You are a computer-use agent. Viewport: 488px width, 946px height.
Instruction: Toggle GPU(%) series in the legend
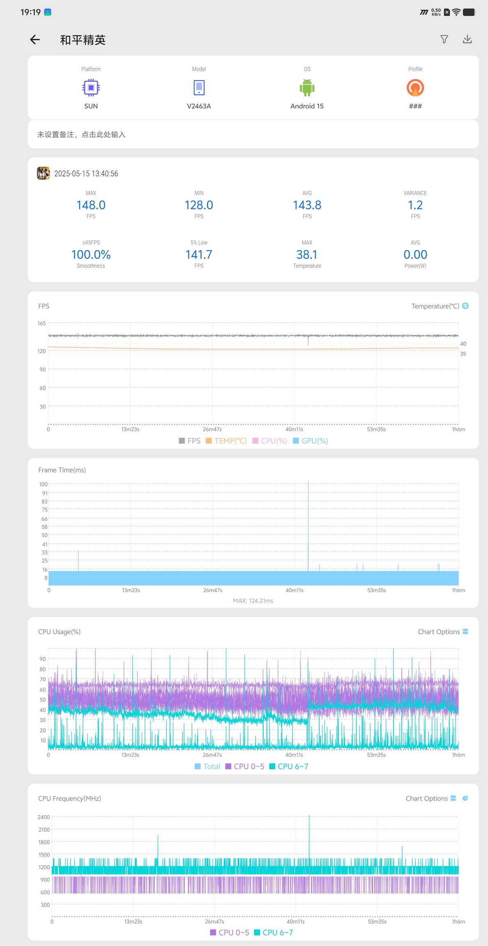310,441
